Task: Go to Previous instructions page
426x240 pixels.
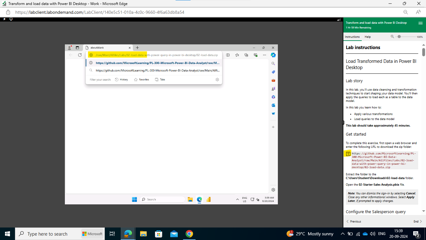Action: tap(354, 221)
